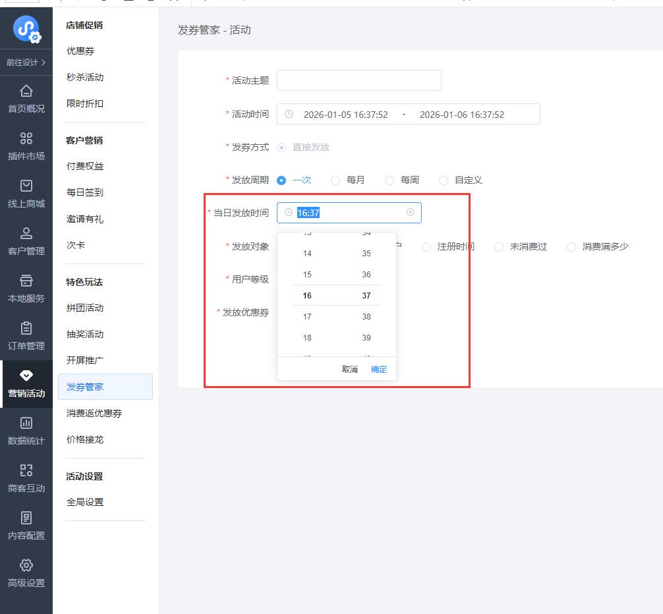The height and width of the screenshot is (614, 663).
Task: Open the 插件市场 plugin market icon
Action: 26,138
